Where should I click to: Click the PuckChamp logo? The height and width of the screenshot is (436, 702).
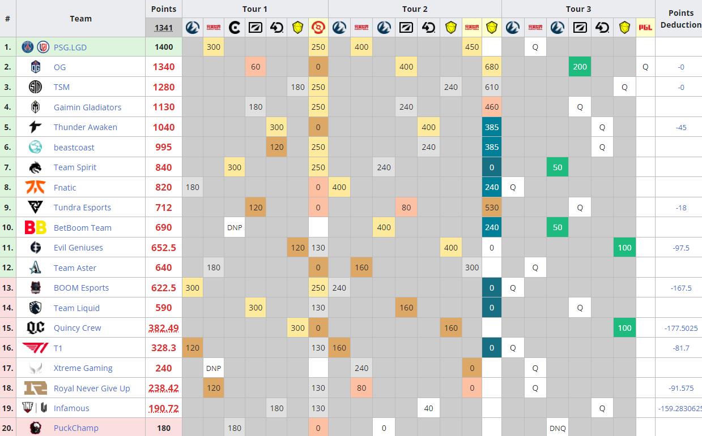[35, 428]
